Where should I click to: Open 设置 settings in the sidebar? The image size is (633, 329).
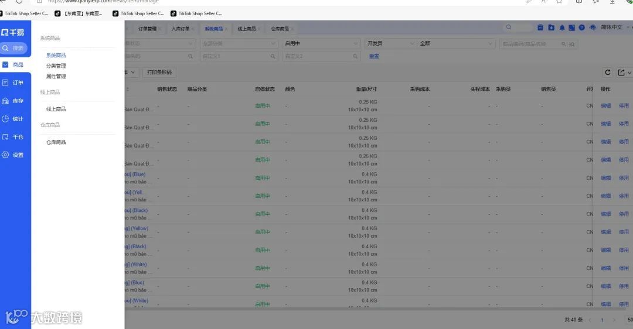[13, 155]
